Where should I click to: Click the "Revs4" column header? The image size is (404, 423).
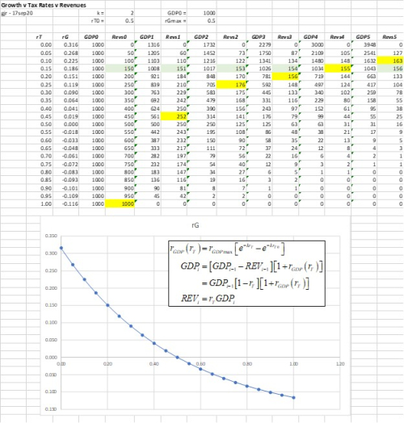337,36
